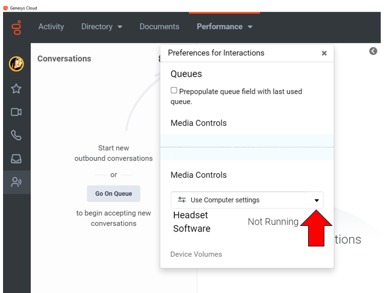Open Favorites star icon in sidebar

point(16,89)
